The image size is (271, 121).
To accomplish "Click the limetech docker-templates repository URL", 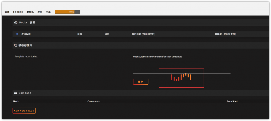I will (157, 57).
